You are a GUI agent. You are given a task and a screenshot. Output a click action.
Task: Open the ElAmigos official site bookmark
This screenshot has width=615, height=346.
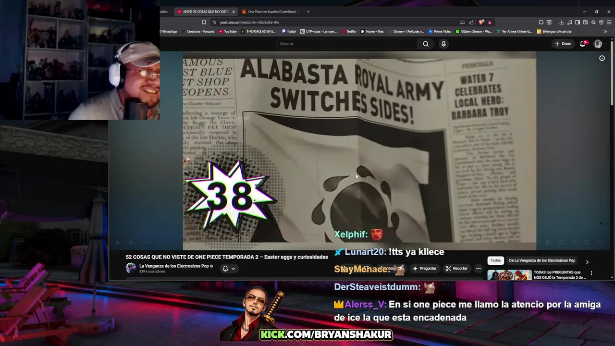554,31
